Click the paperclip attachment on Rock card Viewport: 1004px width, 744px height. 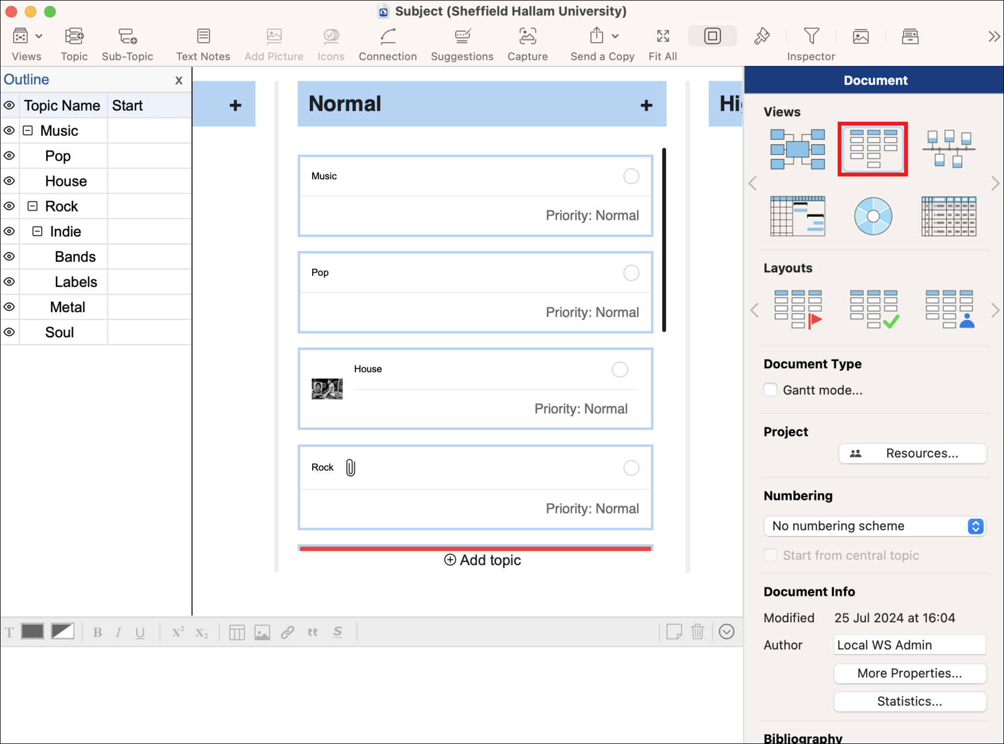tap(351, 468)
